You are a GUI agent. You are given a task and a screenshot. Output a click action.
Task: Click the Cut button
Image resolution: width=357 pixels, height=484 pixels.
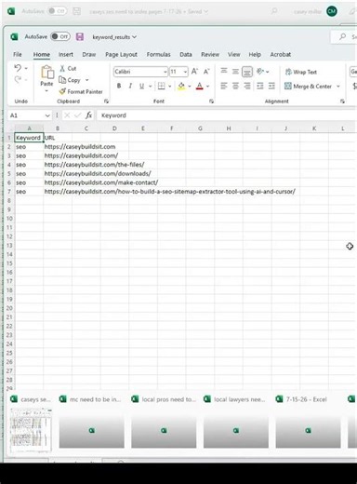pyautogui.click(x=68, y=68)
